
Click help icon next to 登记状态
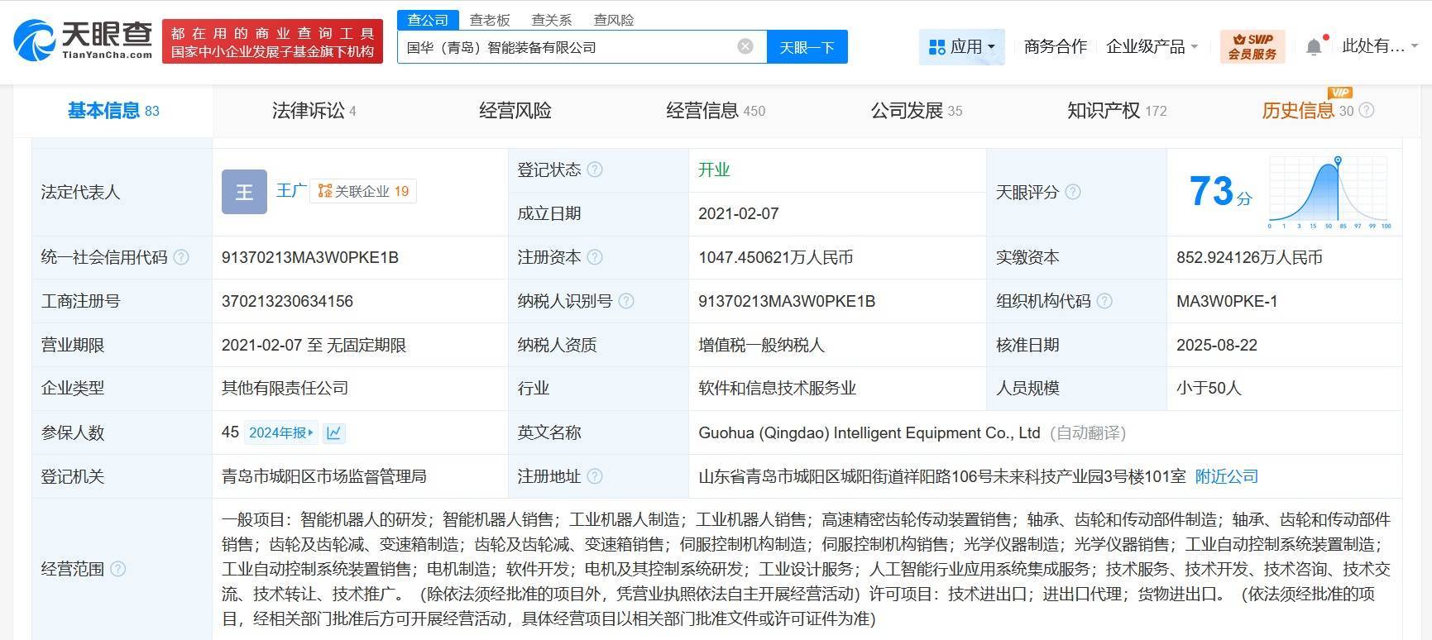[x=595, y=170]
